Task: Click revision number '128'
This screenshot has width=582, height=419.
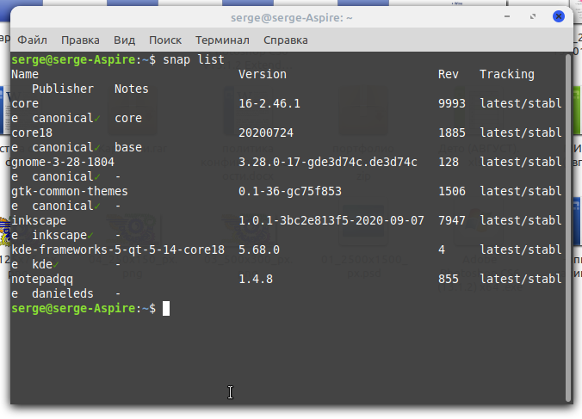Action: 449,162
